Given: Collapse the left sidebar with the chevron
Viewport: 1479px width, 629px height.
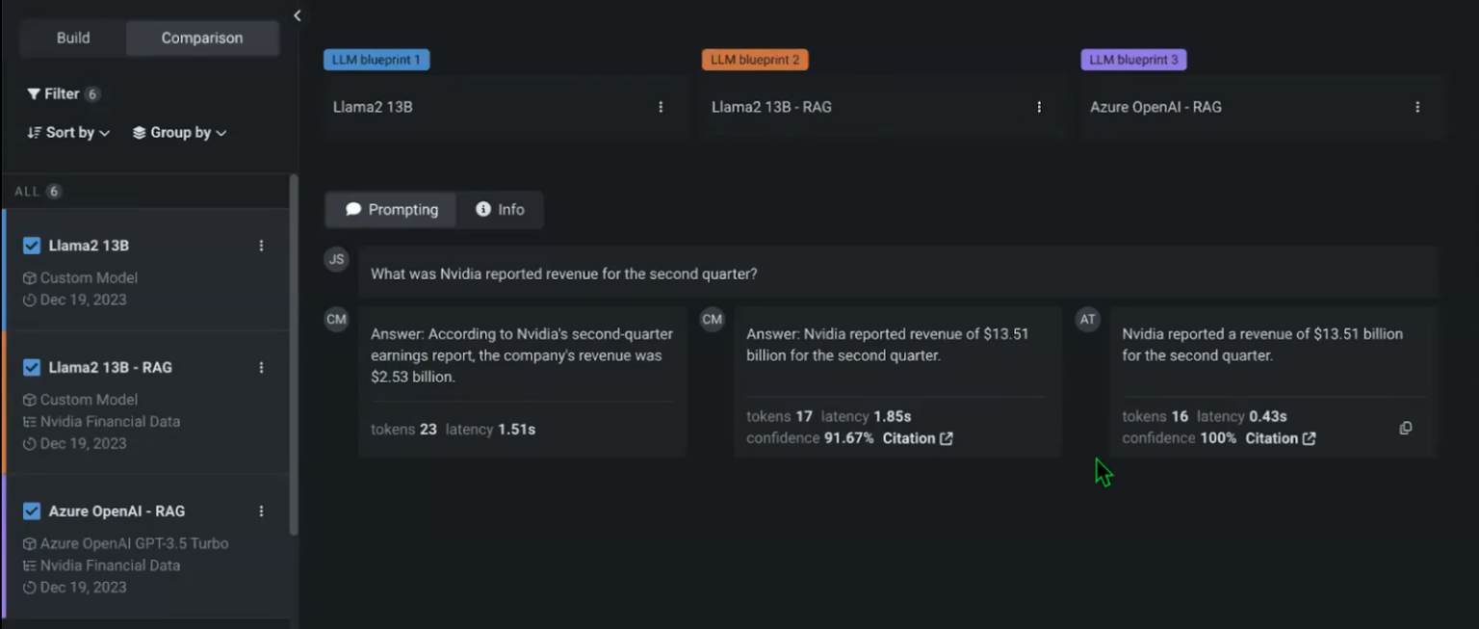Looking at the screenshot, I should (x=298, y=15).
